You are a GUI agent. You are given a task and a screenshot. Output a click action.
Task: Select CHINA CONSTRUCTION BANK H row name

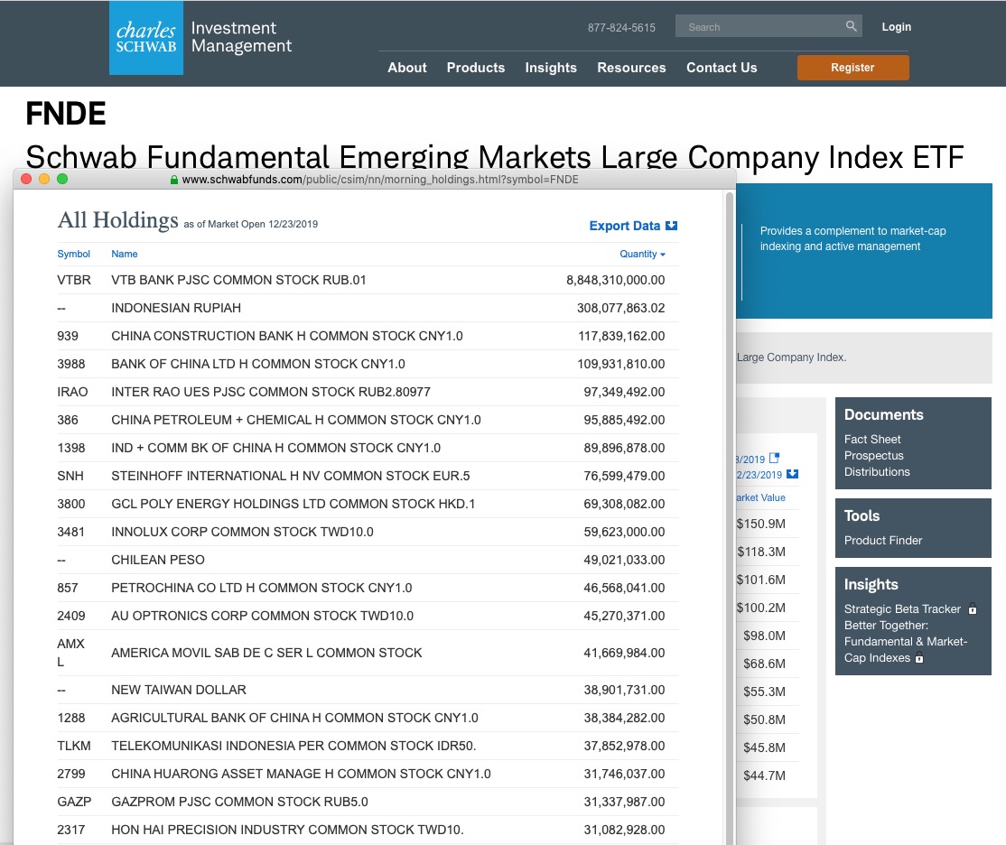[287, 336]
